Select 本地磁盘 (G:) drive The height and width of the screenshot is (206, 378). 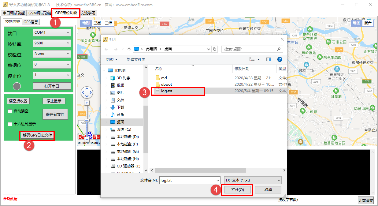(x=128, y=152)
